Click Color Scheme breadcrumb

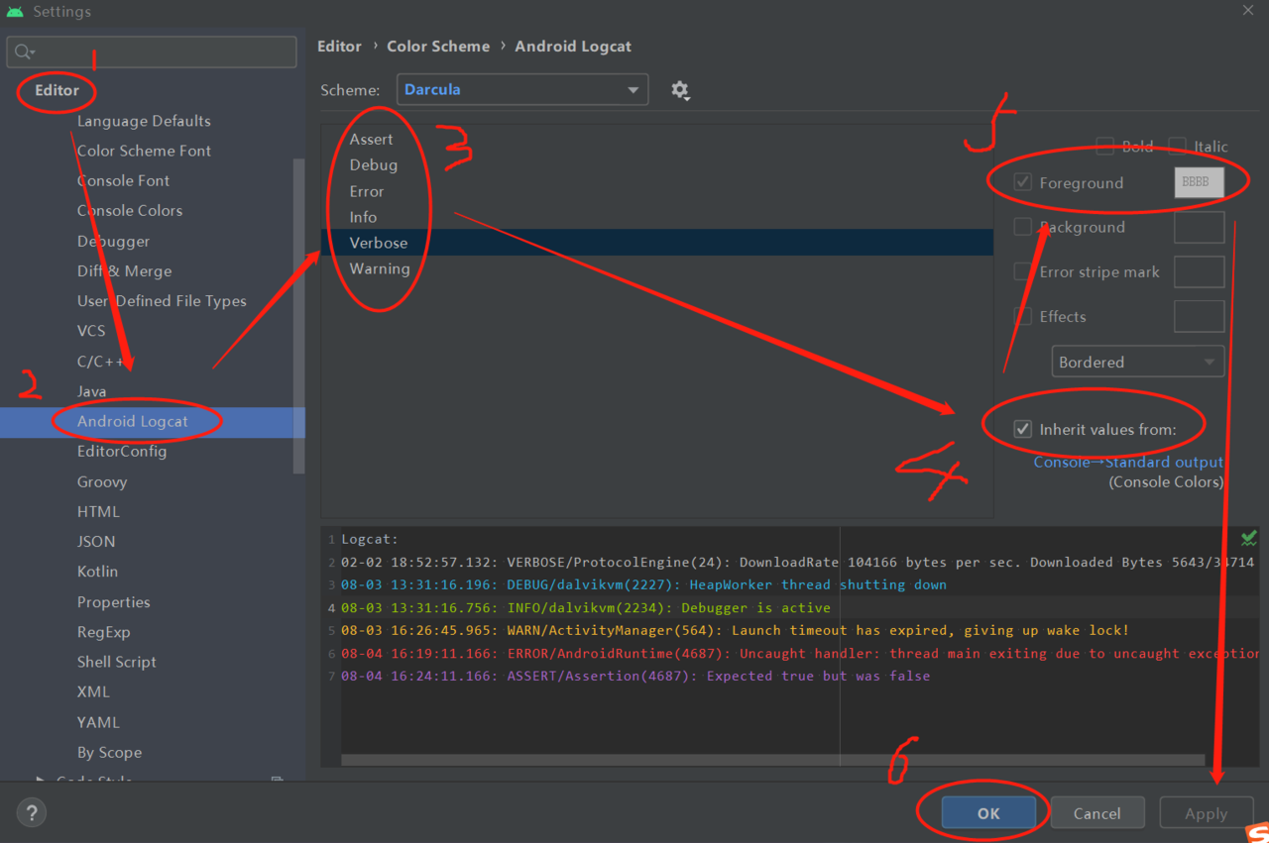click(438, 47)
